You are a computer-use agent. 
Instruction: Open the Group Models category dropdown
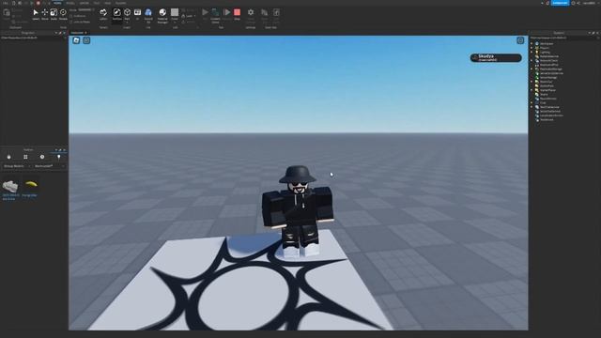tap(17, 166)
